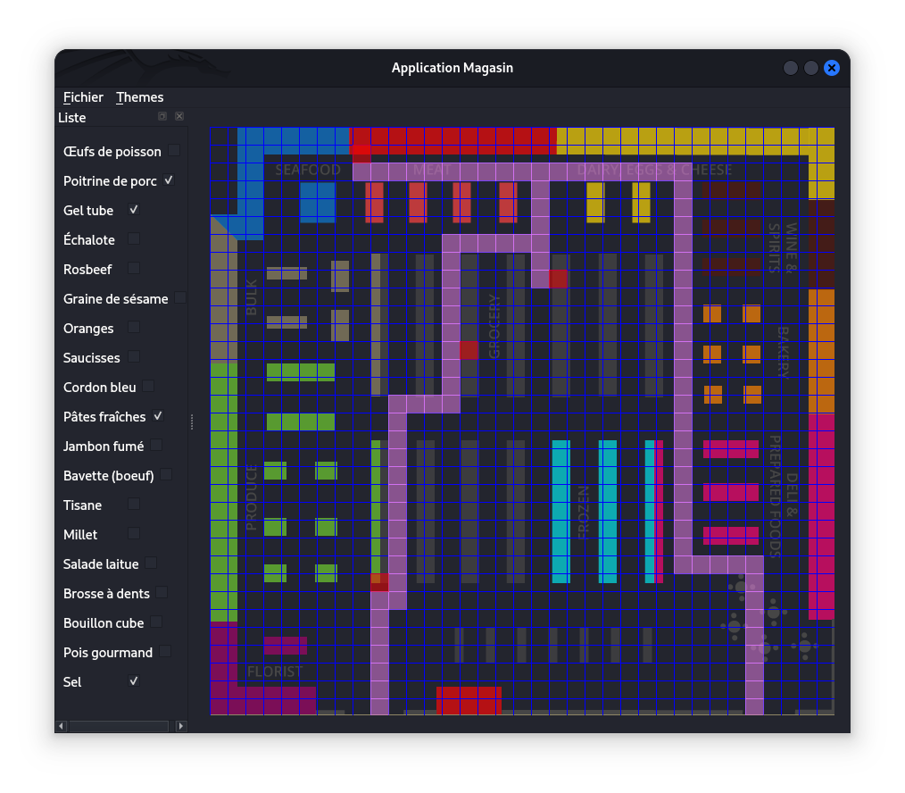Click the left scroll arrow under the list

point(61,726)
